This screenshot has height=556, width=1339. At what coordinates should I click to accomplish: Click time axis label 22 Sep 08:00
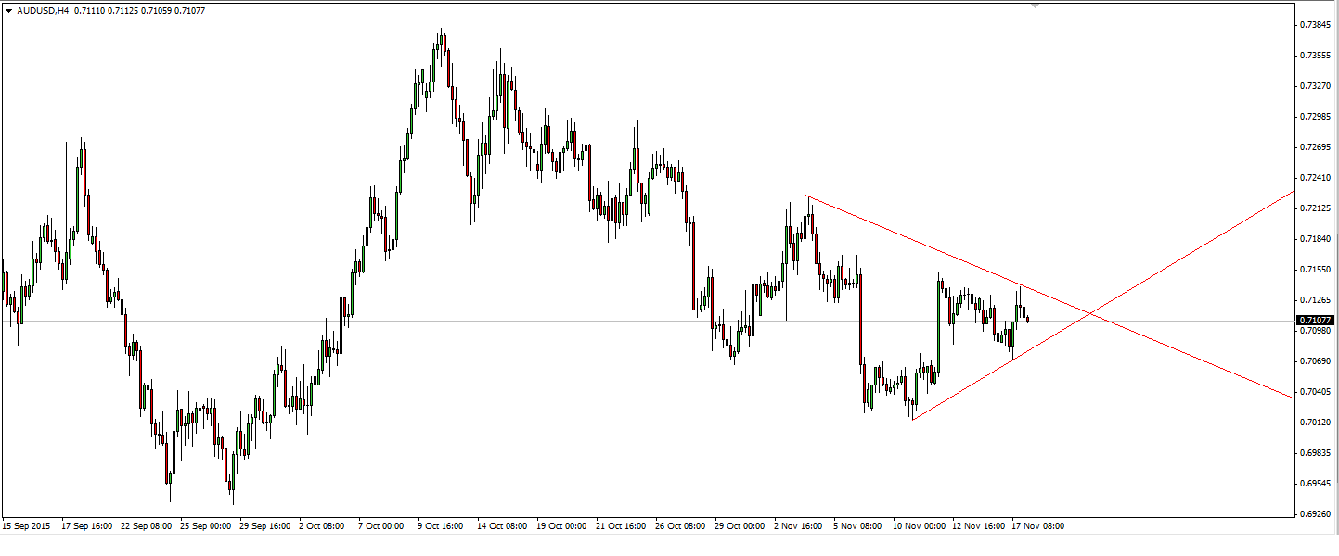(147, 525)
